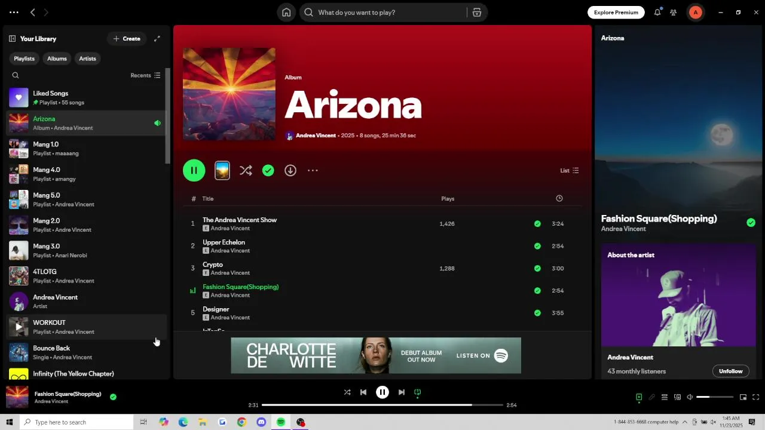Open the three-dot menu at top left
Image resolution: width=765 pixels, height=430 pixels.
tap(14, 13)
